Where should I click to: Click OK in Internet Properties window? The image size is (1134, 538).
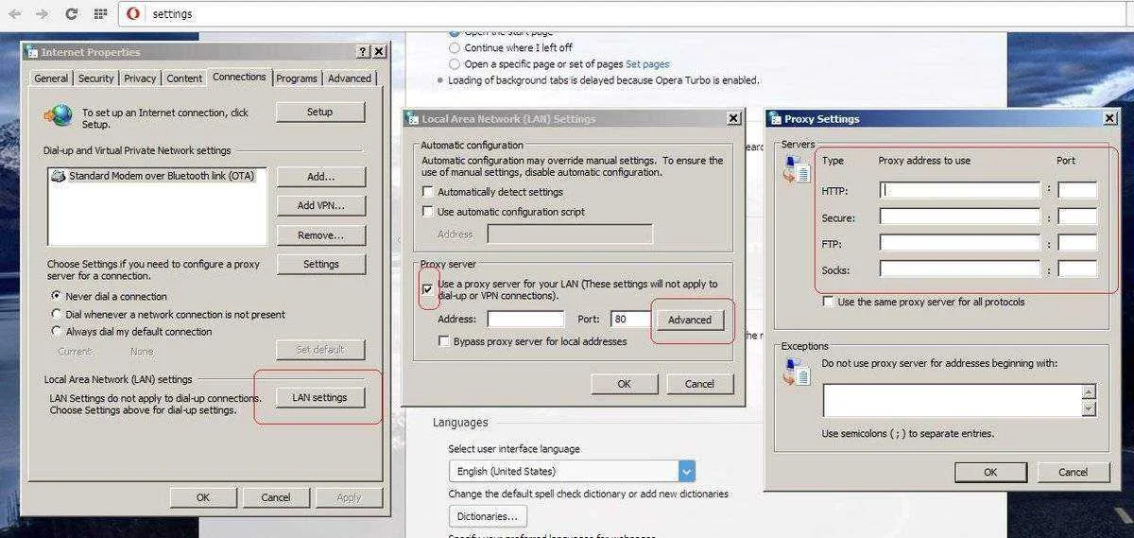[x=202, y=497]
